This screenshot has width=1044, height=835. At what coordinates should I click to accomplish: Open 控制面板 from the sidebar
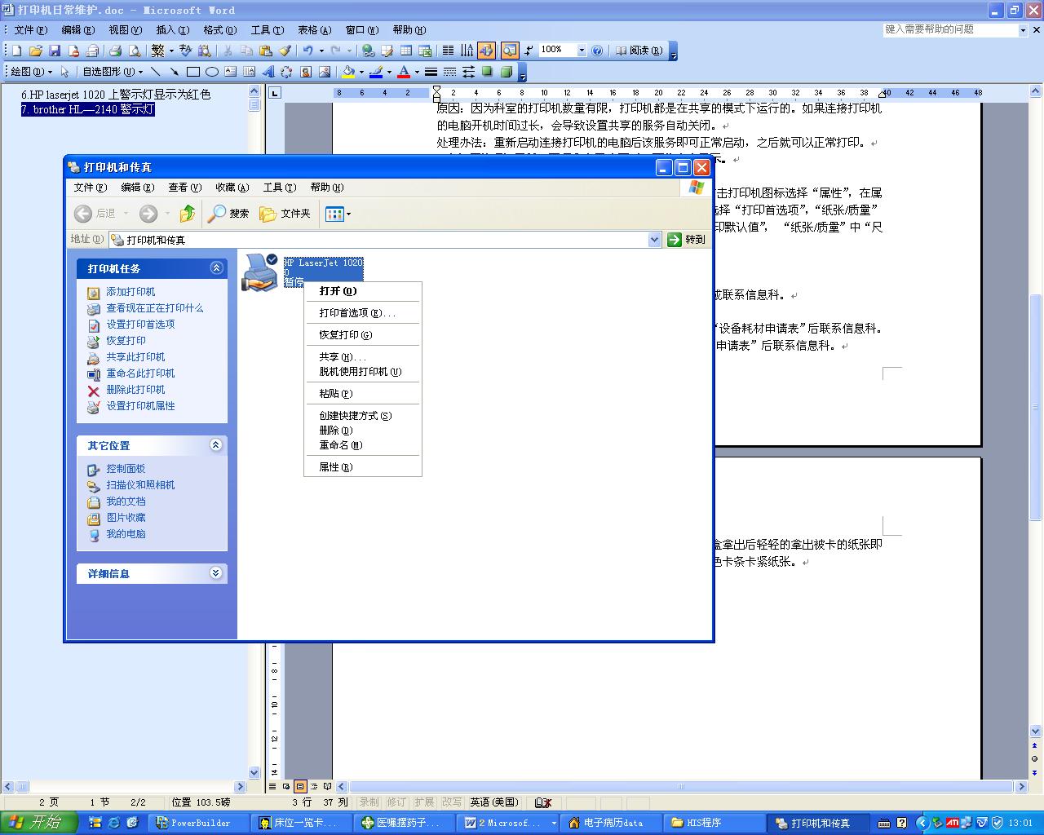click(126, 468)
